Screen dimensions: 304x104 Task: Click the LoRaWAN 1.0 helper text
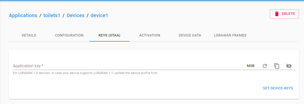tap(85, 73)
